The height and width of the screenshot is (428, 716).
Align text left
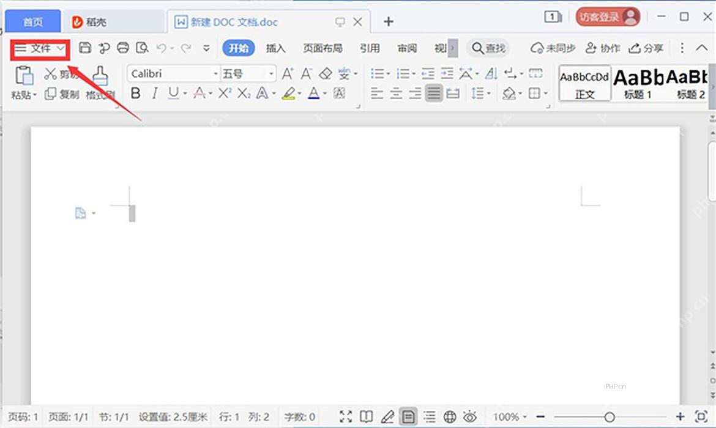[x=377, y=94]
